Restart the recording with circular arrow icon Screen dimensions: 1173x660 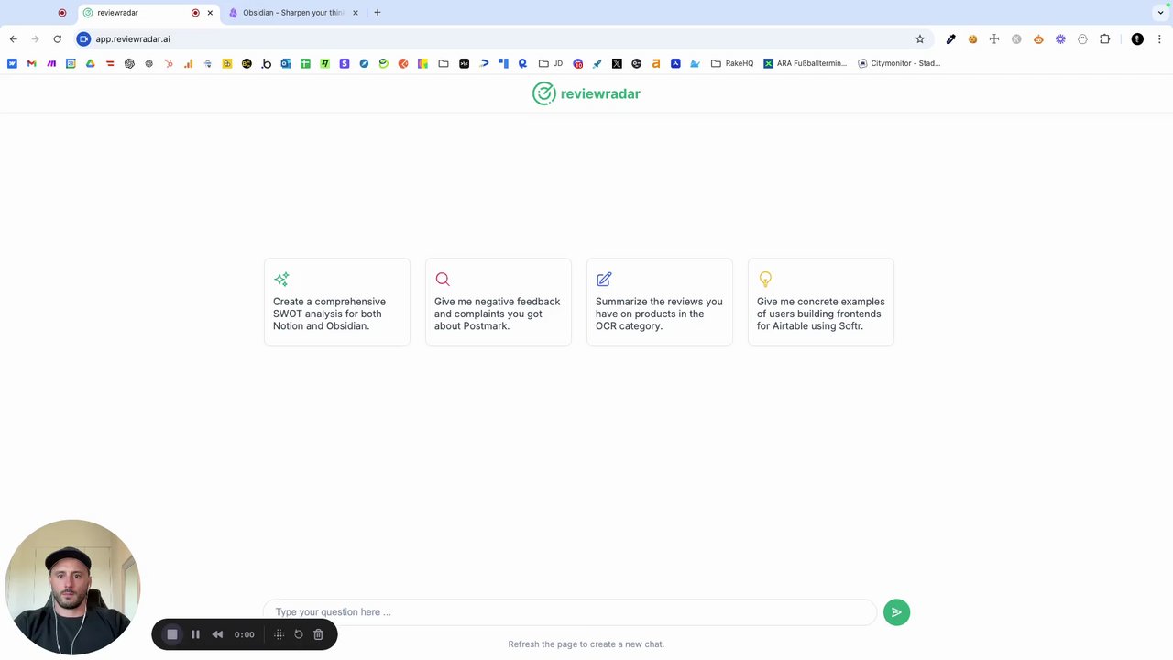299,634
